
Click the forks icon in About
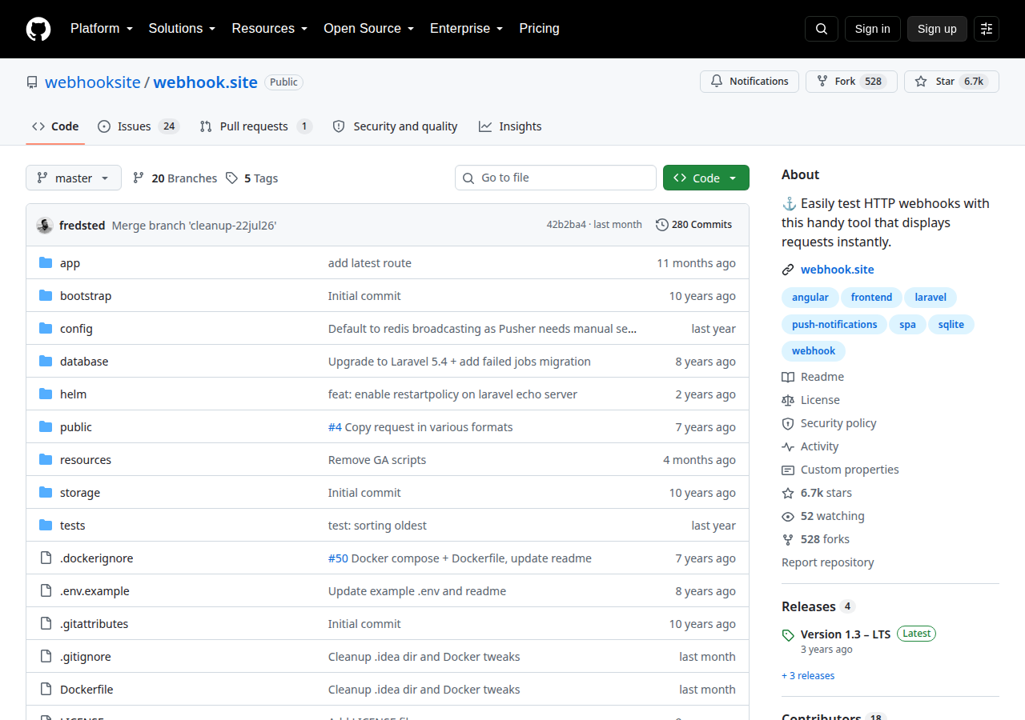(788, 539)
